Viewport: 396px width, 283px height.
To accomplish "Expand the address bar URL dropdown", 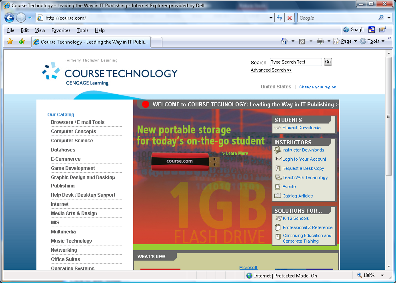I will pyautogui.click(x=271, y=18).
